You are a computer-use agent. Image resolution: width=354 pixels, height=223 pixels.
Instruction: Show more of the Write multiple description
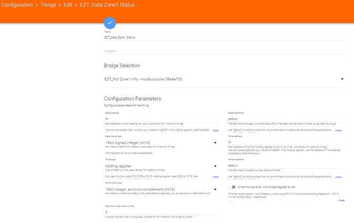coord(340,200)
